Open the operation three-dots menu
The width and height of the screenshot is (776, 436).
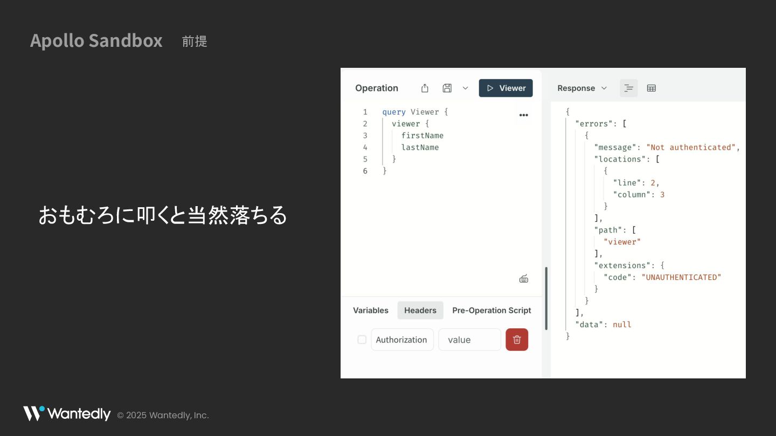(x=523, y=115)
